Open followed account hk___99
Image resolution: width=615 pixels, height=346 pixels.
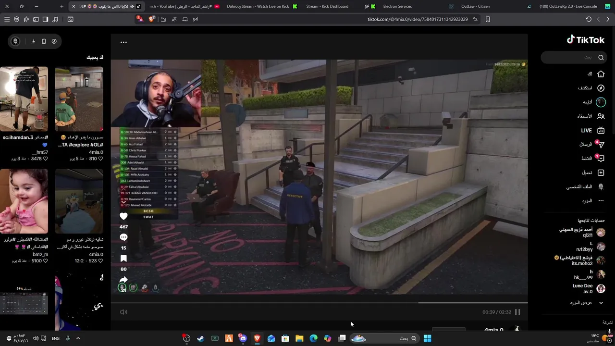590,274
